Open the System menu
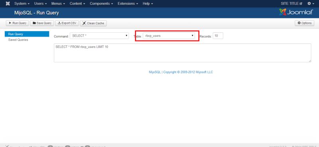Screen dimensions: 319x147 [22, 4]
